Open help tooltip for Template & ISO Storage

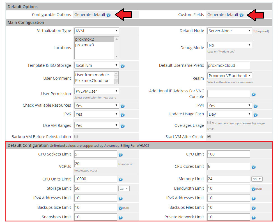click(123, 66)
